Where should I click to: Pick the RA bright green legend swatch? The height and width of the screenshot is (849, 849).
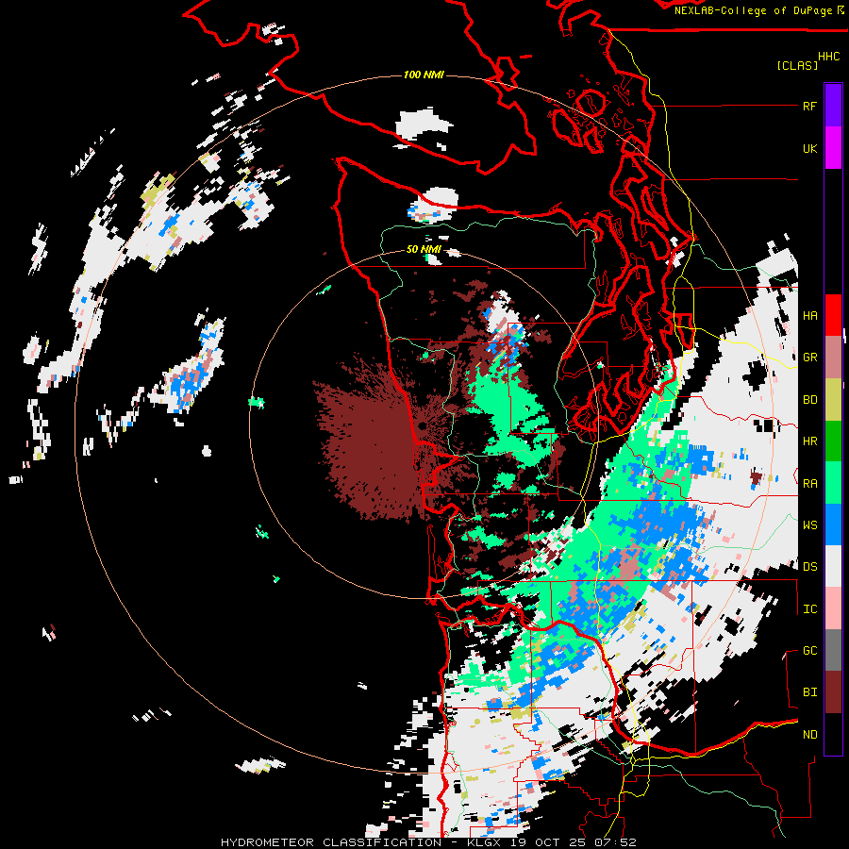tap(833, 482)
